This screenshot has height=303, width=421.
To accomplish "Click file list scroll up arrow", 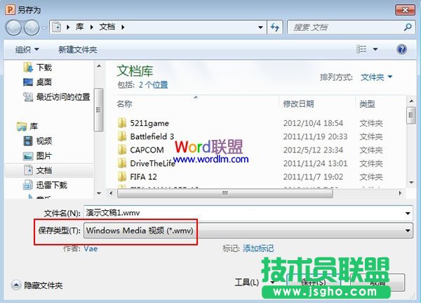I will (411, 101).
